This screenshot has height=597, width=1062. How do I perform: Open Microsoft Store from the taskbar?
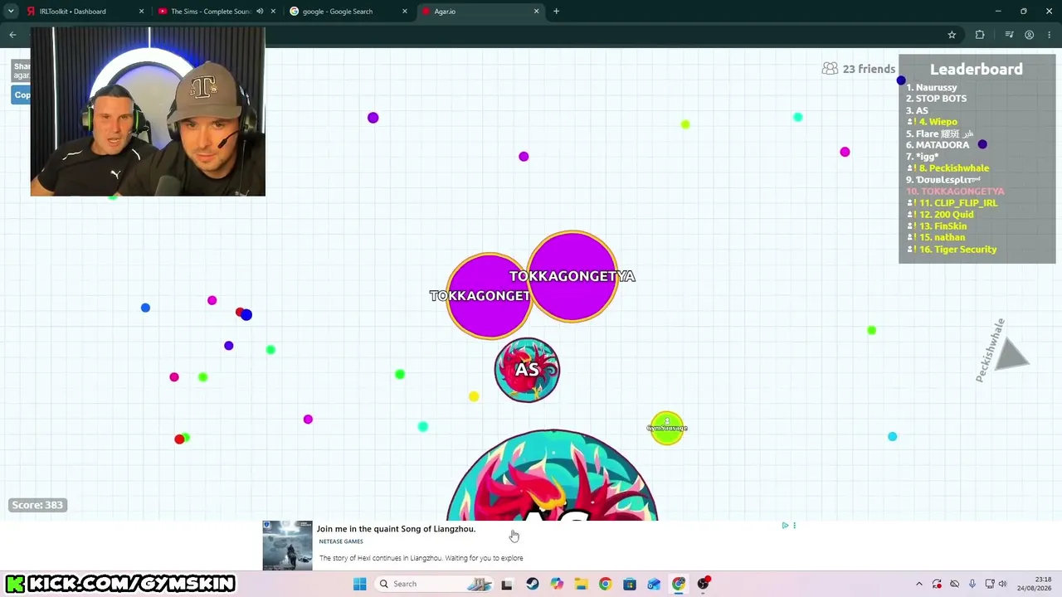[x=630, y=584]
